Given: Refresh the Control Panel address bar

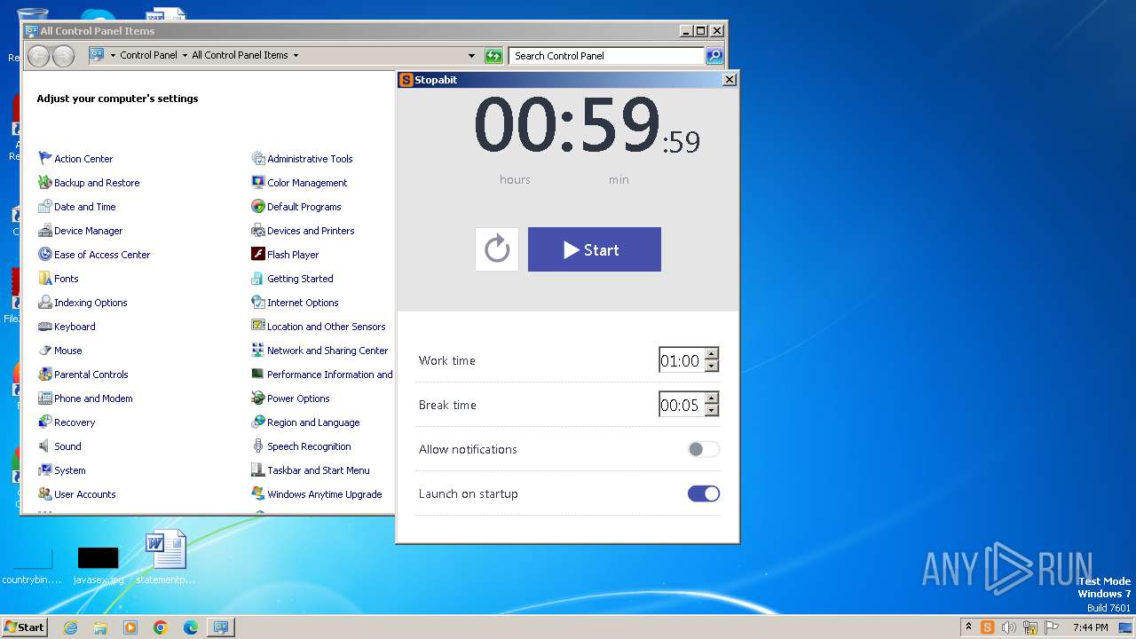Looking at the screenshot, I should tap(493, 56).
